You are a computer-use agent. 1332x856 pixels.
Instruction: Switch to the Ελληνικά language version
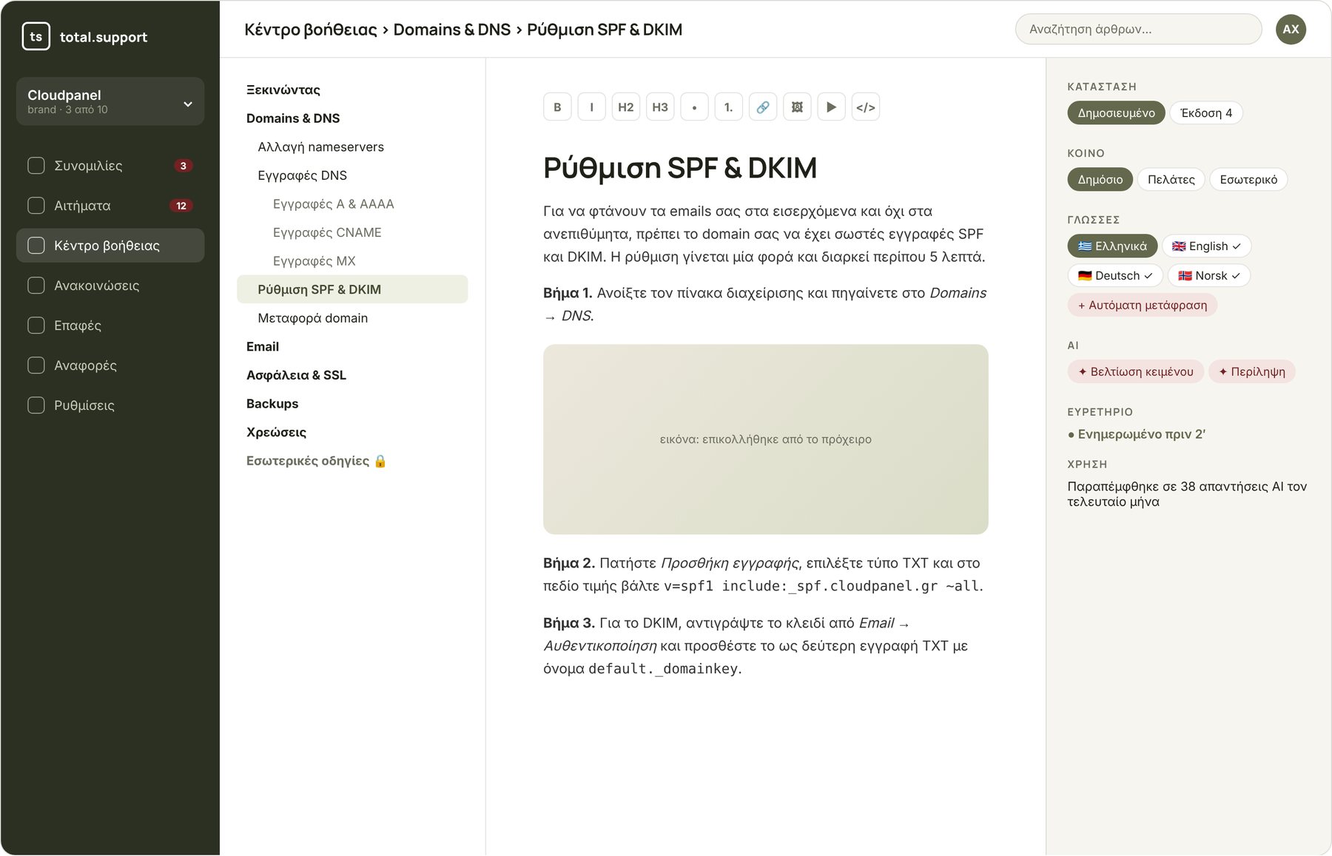[x=1112, y=246]
